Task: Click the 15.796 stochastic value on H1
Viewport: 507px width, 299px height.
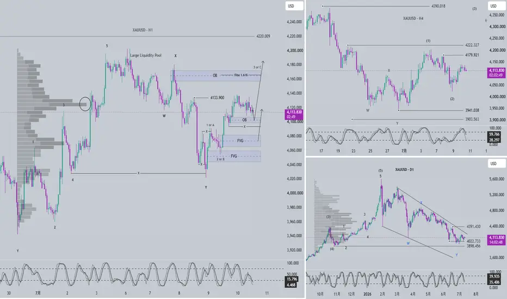Action: coord(292,279)
